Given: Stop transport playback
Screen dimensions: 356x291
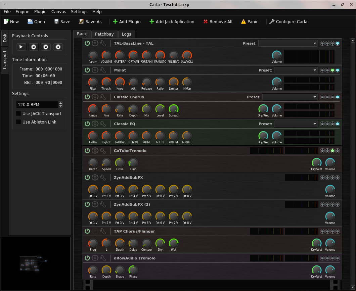Looking at the screenshot, I should 34,47.
